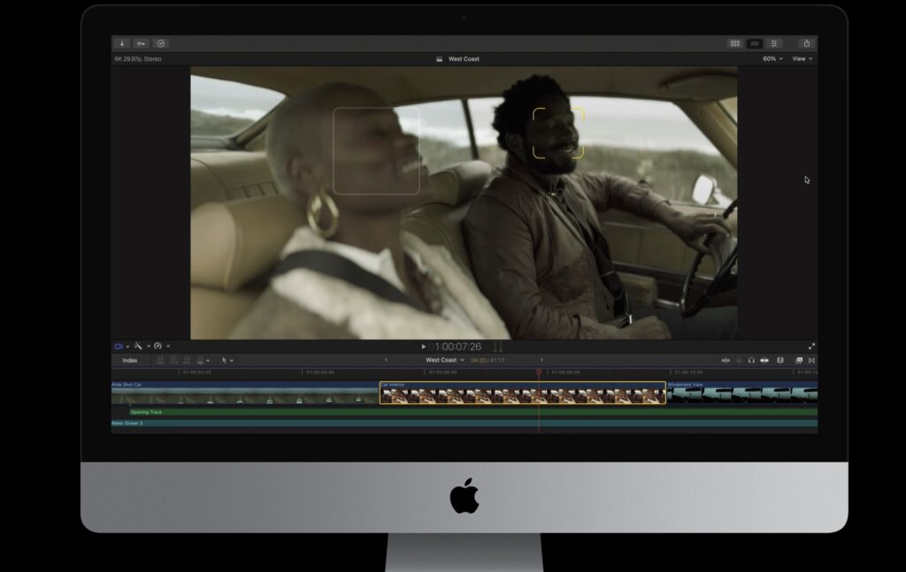Open the transform tools dropdown below viewer
The image size is (906, 572).
(121, 347)
